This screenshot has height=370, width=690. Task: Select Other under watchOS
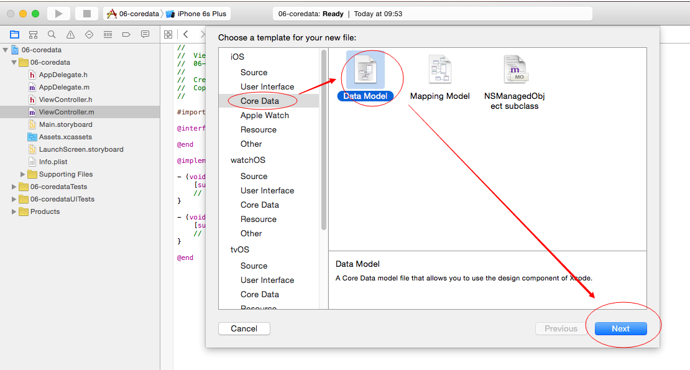(251, 233)
